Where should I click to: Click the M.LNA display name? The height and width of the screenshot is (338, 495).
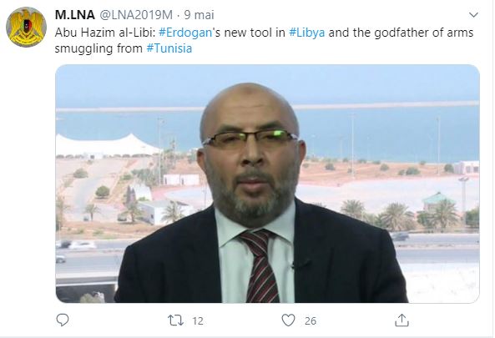tap(75, 15)
